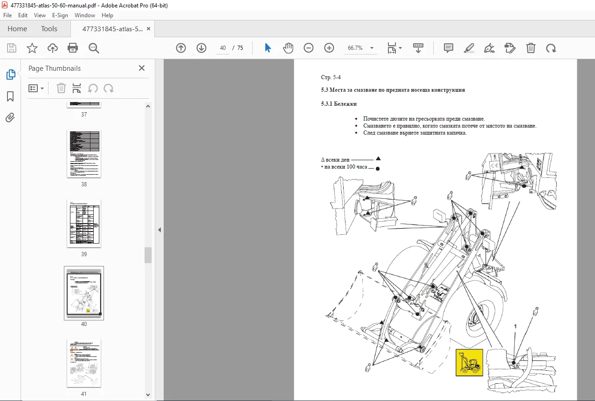Close the Page Thumbnails panel
Viewport: 595px width, 401px height.
click(142, 68)
